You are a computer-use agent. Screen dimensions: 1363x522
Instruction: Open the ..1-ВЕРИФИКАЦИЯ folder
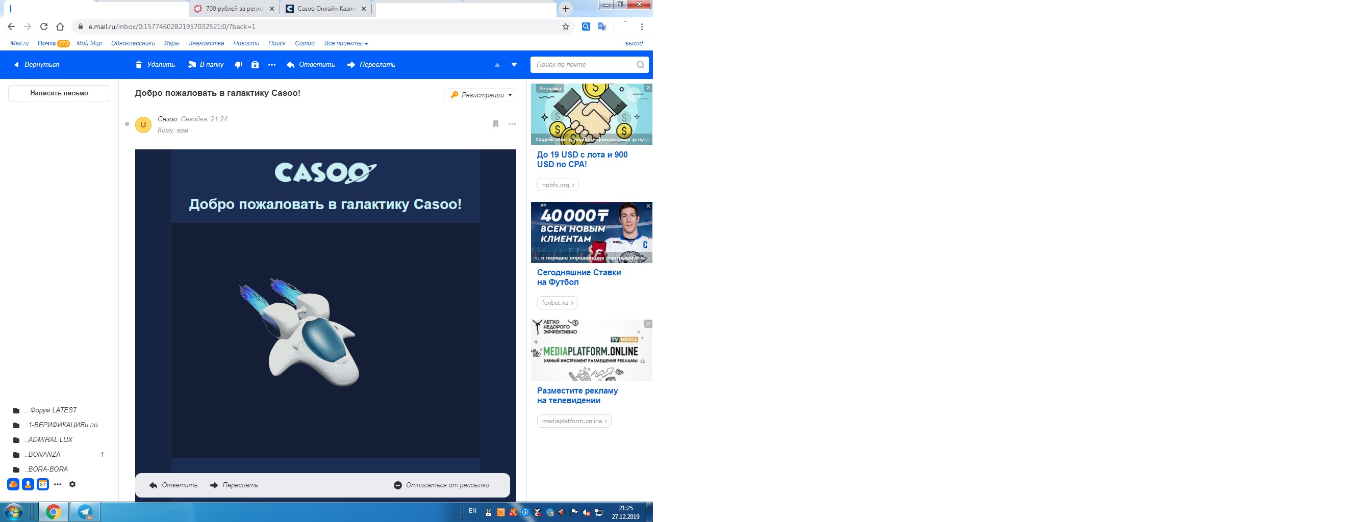pos(59,425)
